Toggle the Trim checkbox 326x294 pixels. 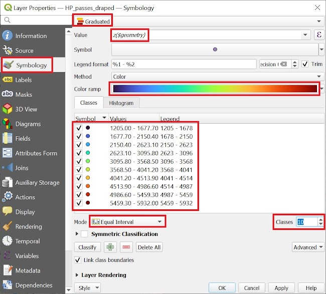pyautogui.click(x=305, y=64)
